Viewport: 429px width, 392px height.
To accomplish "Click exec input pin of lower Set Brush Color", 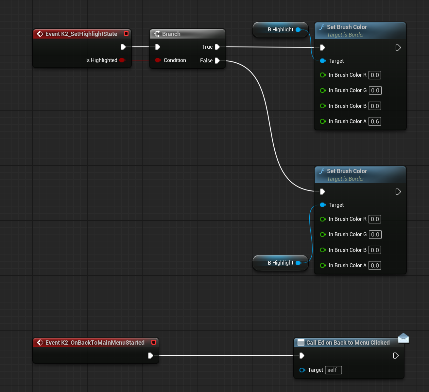I will [322, 192].
